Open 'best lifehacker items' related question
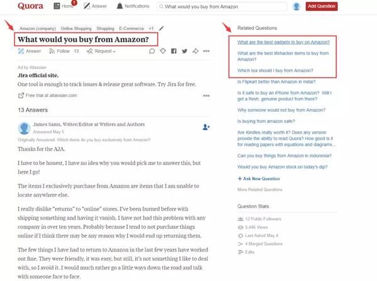 [x=283, y=56]
